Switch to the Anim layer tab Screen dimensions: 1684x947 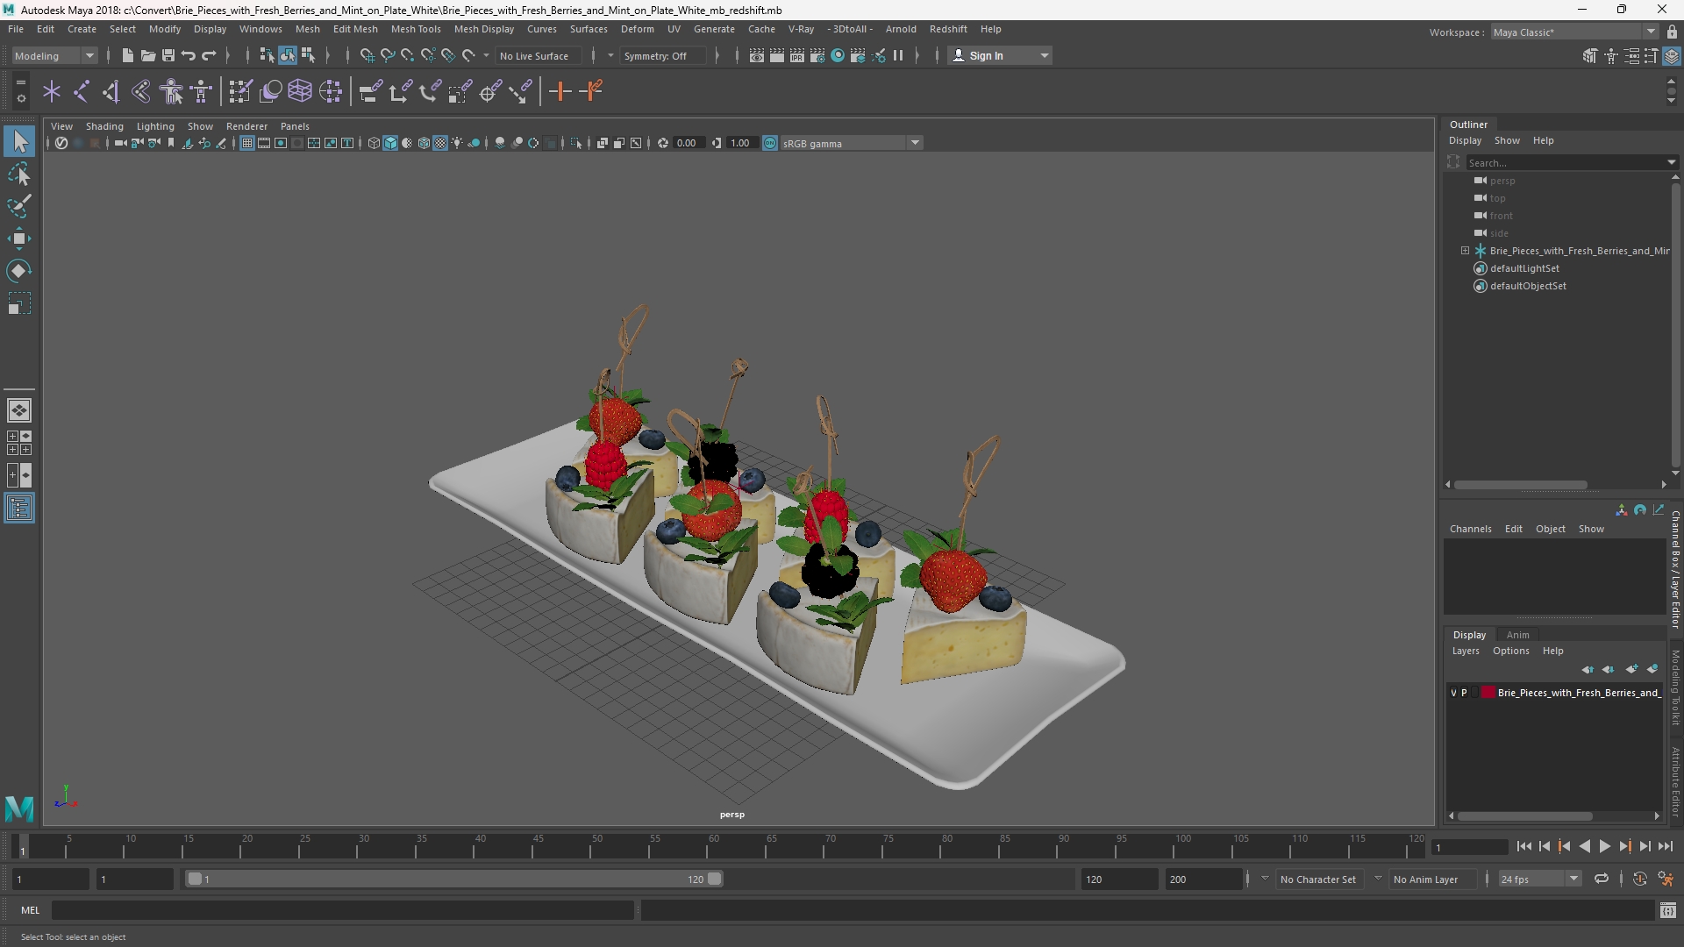(1517, 635)
